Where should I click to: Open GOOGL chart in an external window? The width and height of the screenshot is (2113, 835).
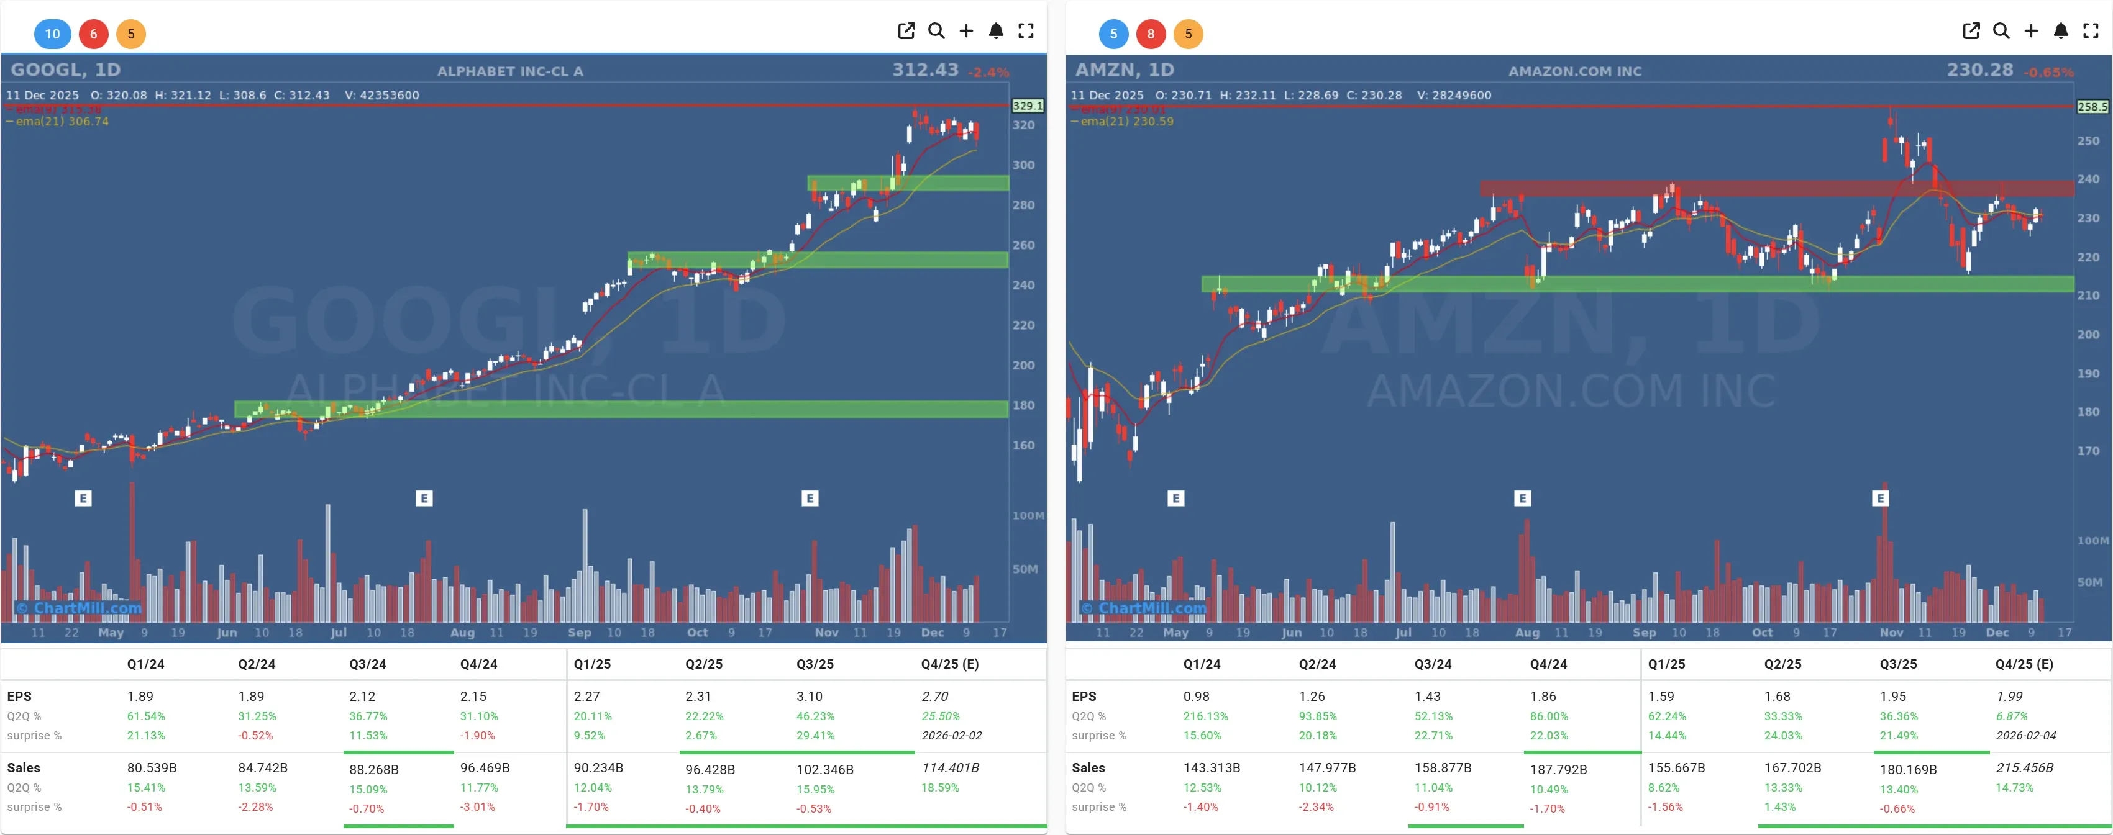(x=906, y=31)
